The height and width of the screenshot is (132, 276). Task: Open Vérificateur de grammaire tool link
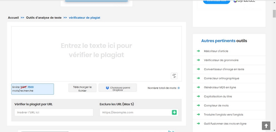coord(221,60)
